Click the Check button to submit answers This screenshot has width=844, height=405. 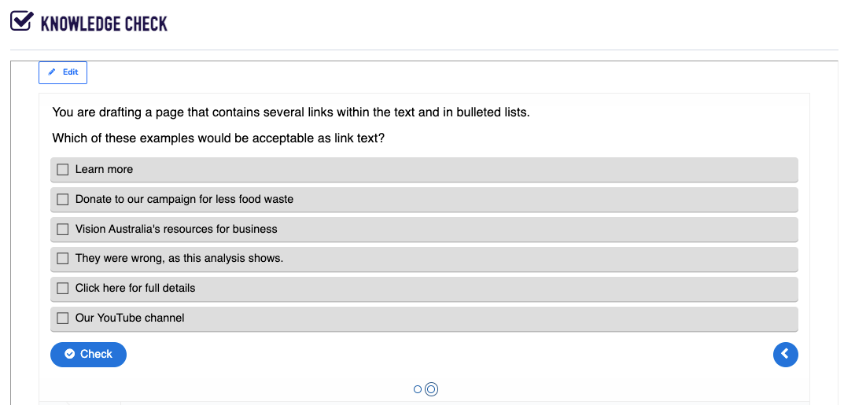pyautogui.click(x=88, y=355)
